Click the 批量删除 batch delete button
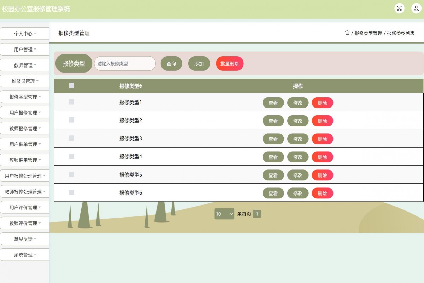424x283 pixels. 229,63
